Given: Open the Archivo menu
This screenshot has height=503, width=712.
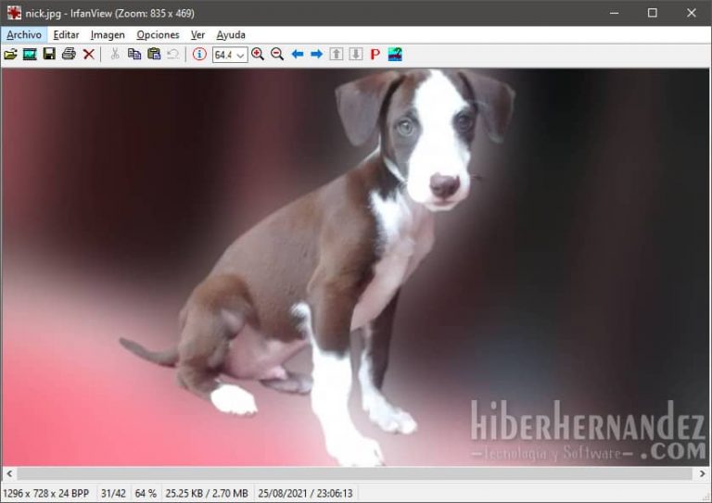Looking at the screenshot, I should [23, 34].
